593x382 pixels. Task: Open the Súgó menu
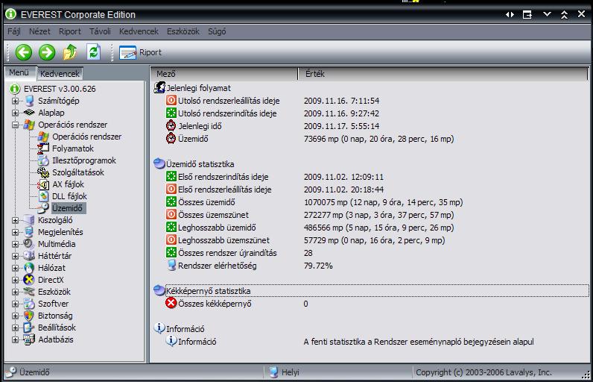coord(217,31)
